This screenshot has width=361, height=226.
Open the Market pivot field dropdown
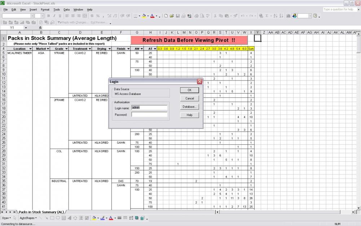(48, 49)
